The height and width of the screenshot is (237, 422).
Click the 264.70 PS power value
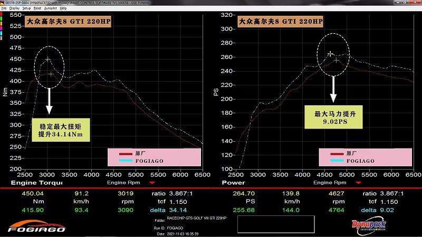coord(244,193)
